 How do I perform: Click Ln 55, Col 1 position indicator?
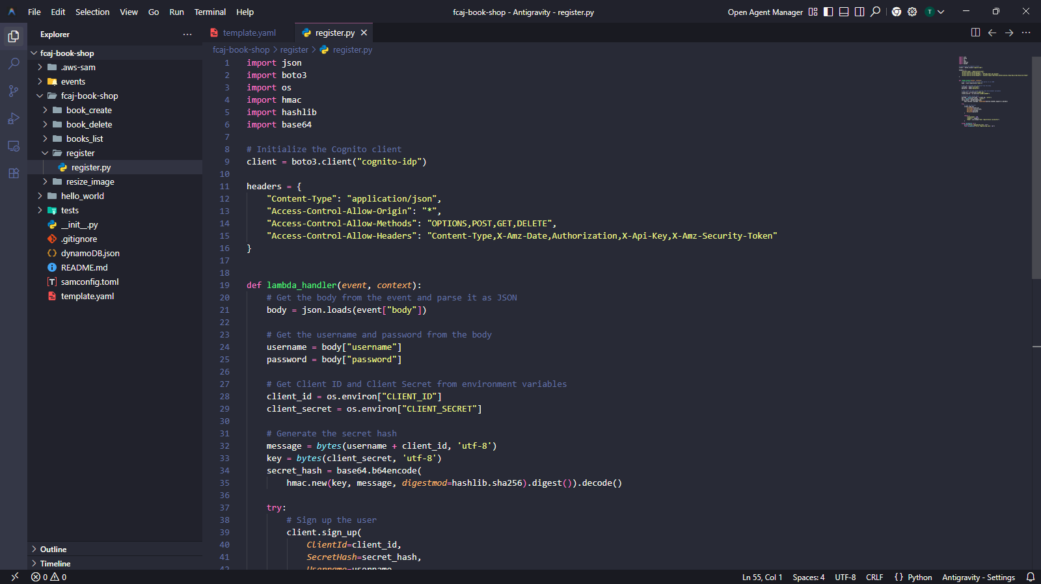click(x=762, y=577)
